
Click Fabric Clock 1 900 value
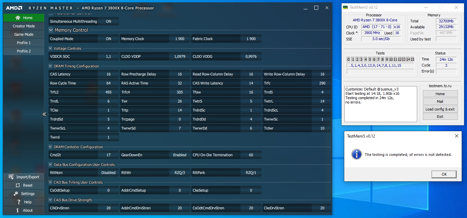(x=251, y=39)
